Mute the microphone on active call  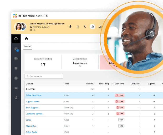(x=70, y=26)
